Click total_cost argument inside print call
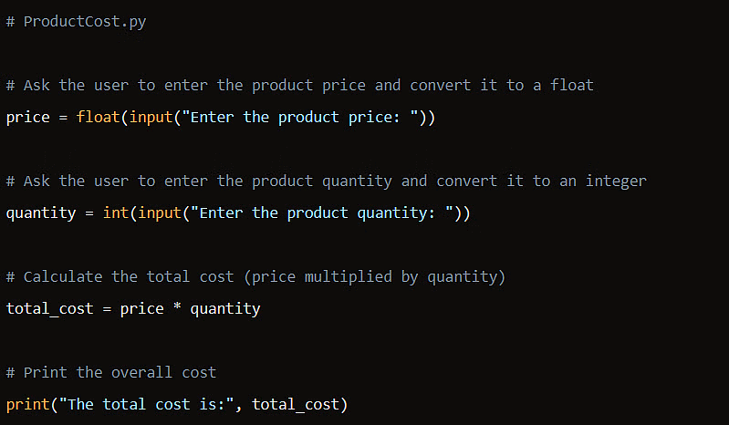Viewport: 729px width, 425px height. (296, 405)
